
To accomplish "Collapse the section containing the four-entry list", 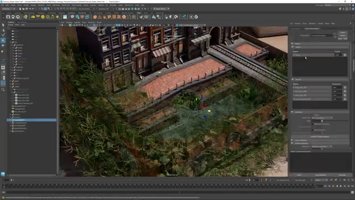I will point(292,79).
